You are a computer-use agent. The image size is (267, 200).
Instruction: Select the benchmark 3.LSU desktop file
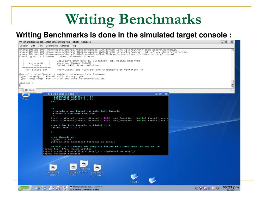pos(73,170)
